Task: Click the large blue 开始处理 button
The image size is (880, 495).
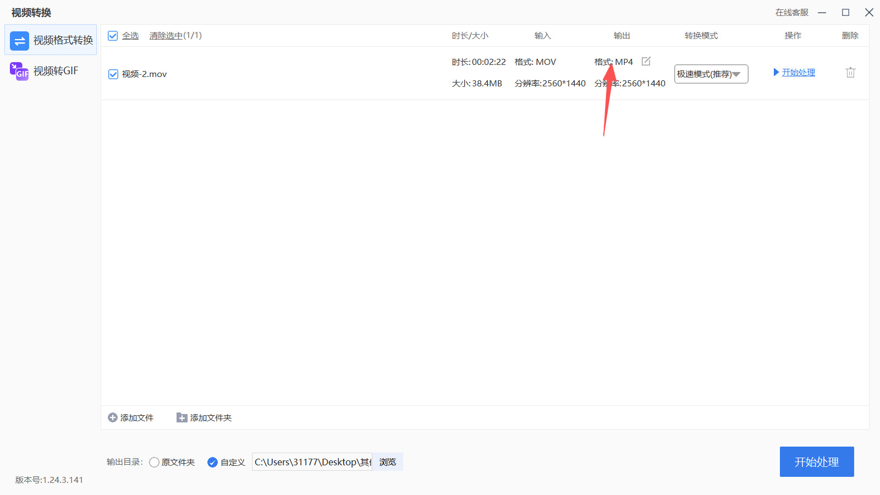Action: [x=817, y=462]
